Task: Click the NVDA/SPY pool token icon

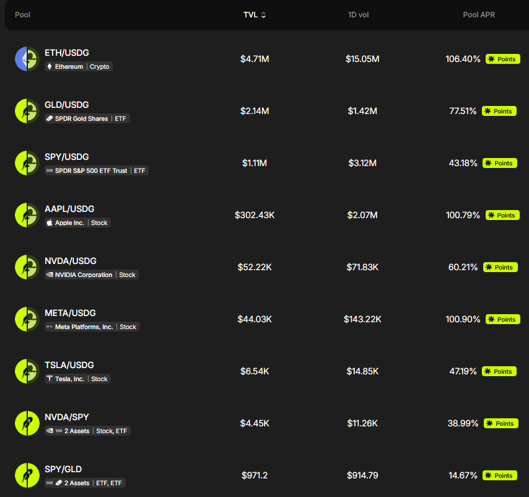Action: coord(27,423)
